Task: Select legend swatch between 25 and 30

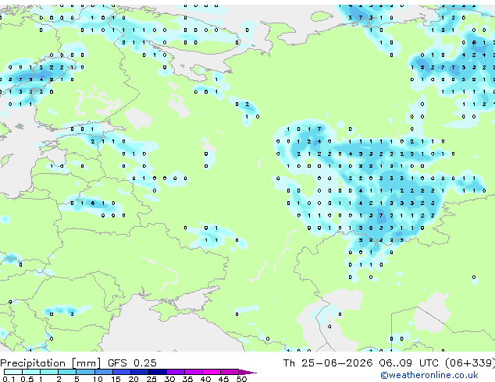Action: [158, 372]
